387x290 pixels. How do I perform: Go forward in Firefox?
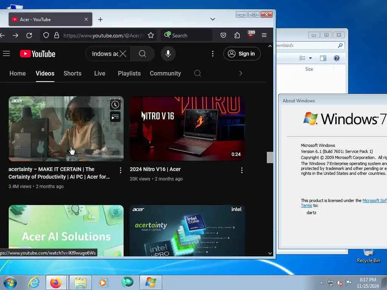coord(15,35)
